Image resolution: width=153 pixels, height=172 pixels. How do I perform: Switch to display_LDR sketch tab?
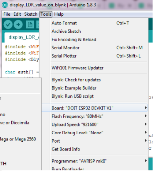[22, 37]
